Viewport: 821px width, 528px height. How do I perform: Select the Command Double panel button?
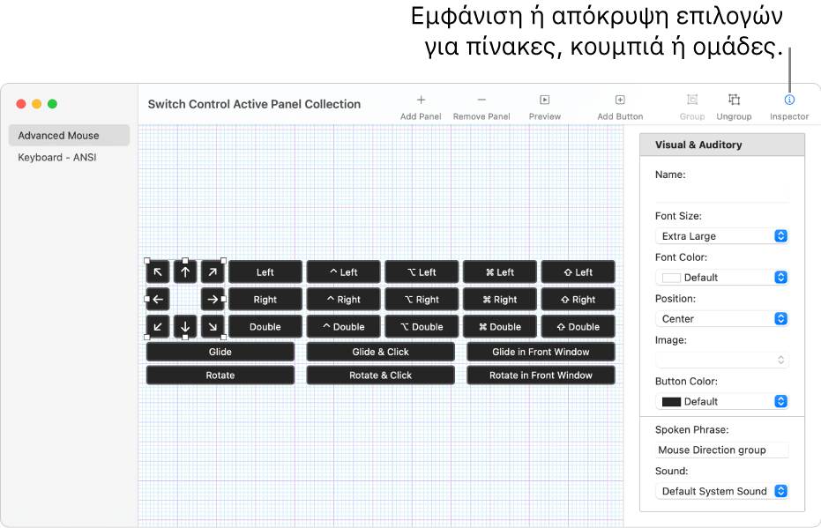pos(500,326)
